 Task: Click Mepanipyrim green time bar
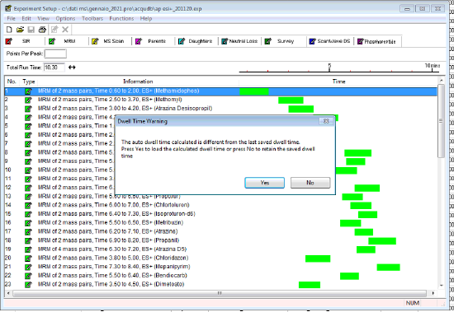coord(388,268)
